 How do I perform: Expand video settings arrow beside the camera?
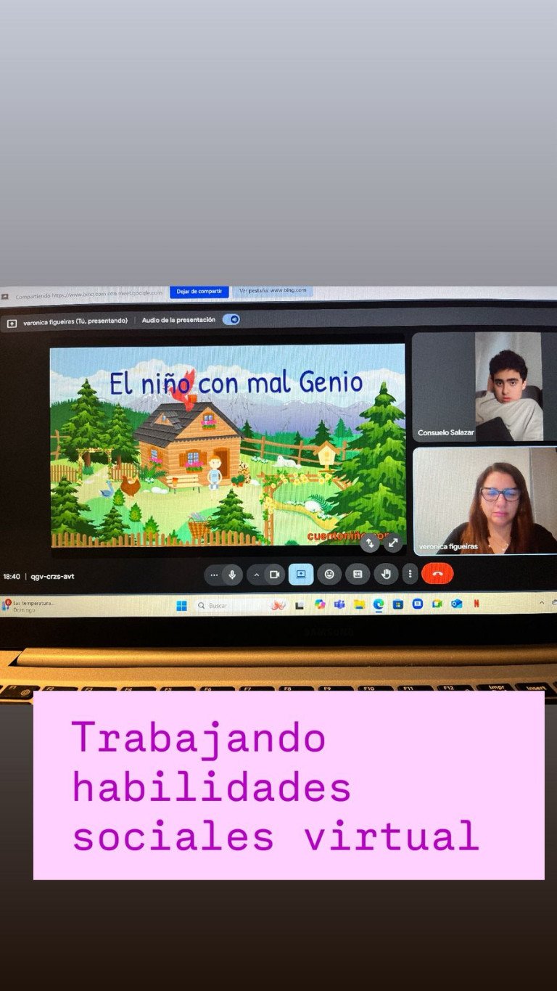(256, 575)
